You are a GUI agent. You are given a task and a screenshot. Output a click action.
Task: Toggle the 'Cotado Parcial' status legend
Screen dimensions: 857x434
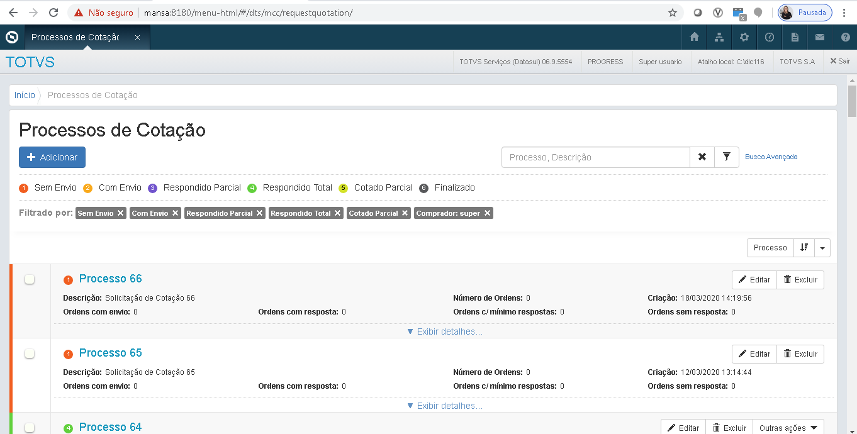[x=376, y=187]
